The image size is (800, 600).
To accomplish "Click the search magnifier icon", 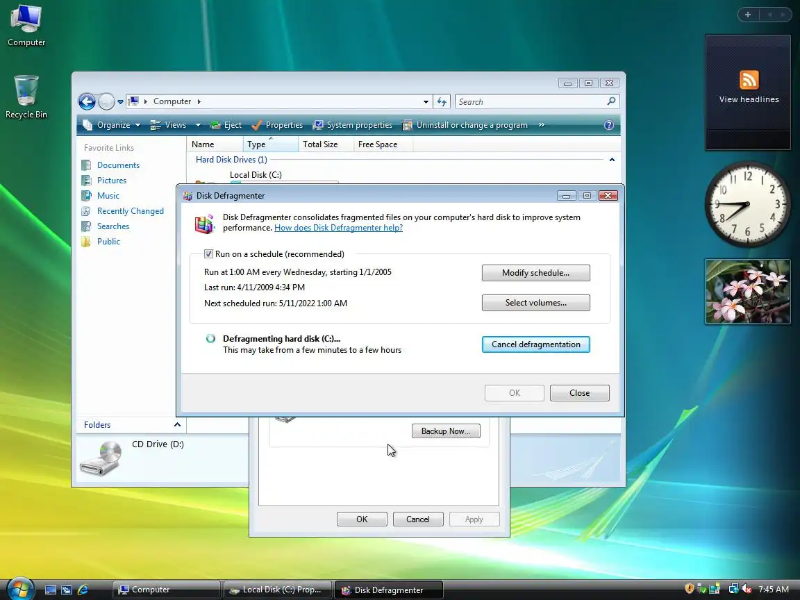I will tap(611, 101).
